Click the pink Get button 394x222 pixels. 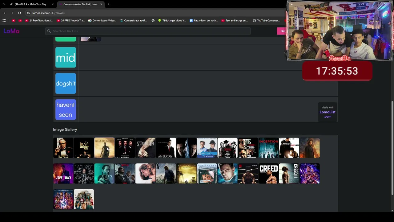point(282,31)
